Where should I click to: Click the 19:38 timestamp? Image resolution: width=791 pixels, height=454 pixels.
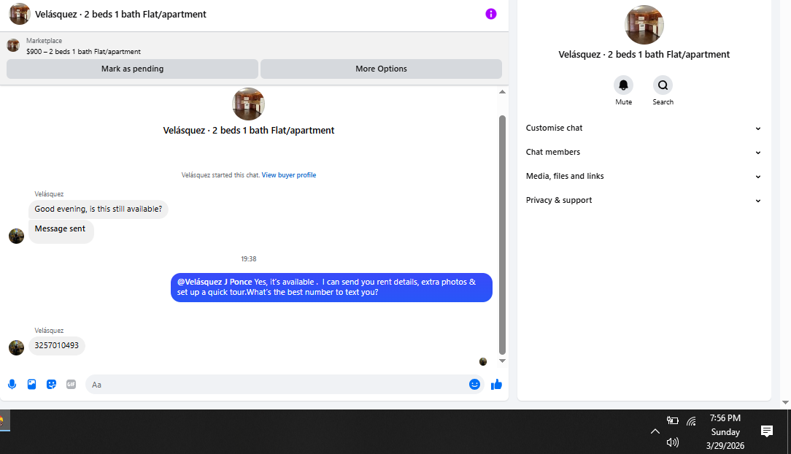(248, 259)
